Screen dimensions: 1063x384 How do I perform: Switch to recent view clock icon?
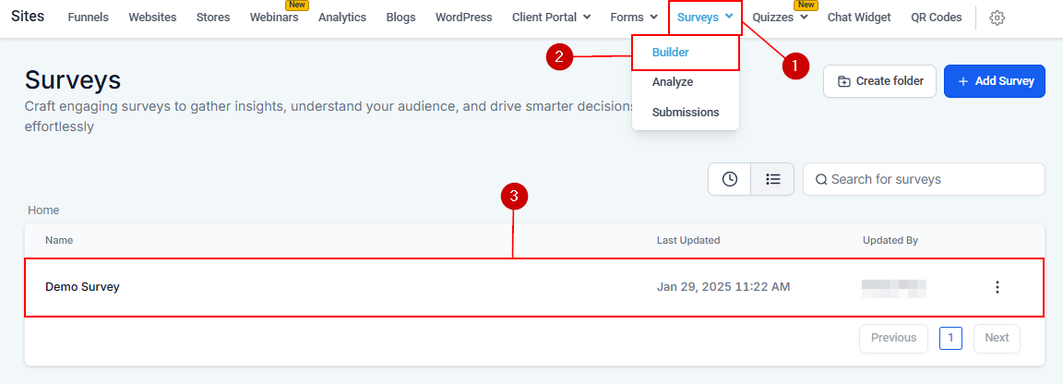pos(730,179)
